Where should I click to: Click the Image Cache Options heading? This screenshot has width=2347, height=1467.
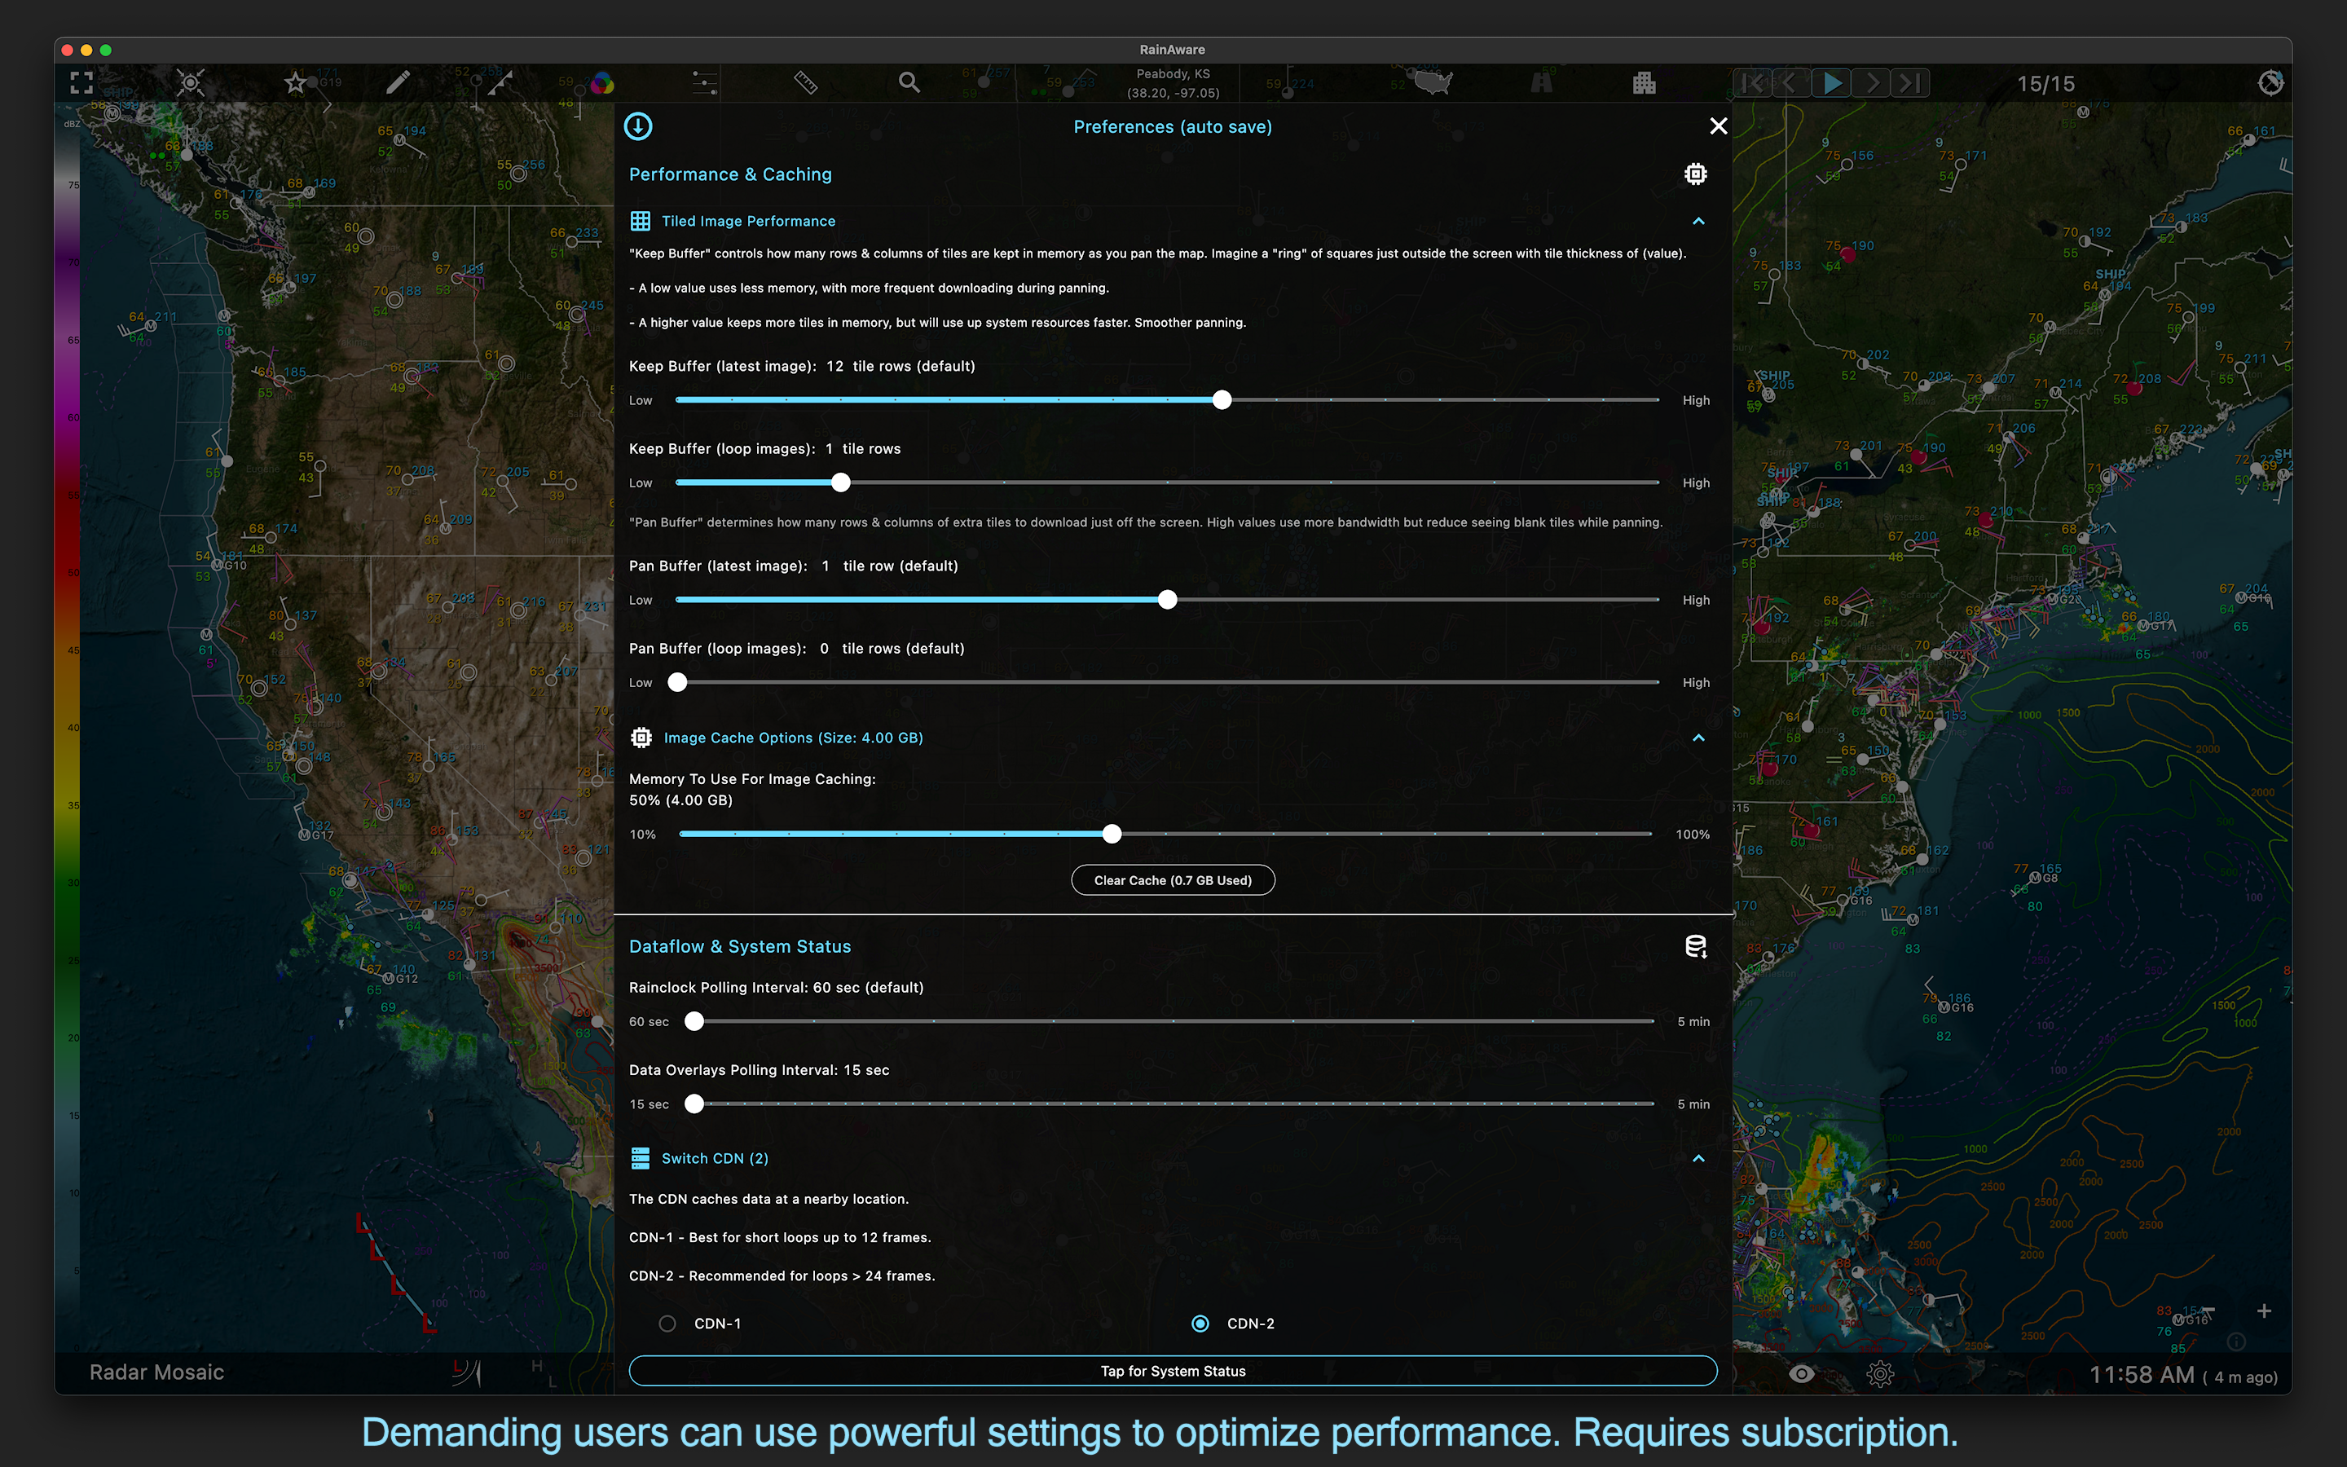point(793,738)
